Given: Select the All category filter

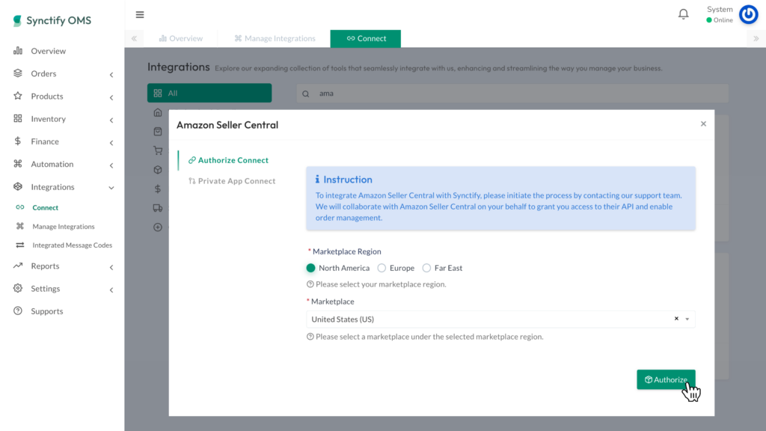Looking at the screenshot, I should pos(209,93).
